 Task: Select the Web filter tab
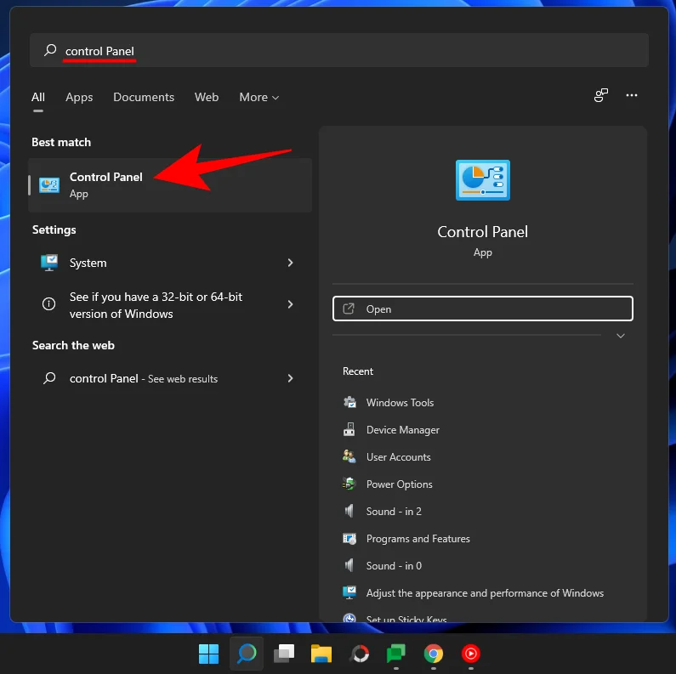pos(207,97)
